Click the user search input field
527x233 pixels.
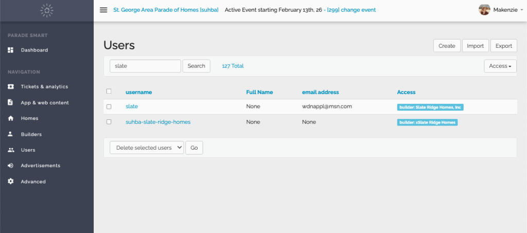point(145,66)
